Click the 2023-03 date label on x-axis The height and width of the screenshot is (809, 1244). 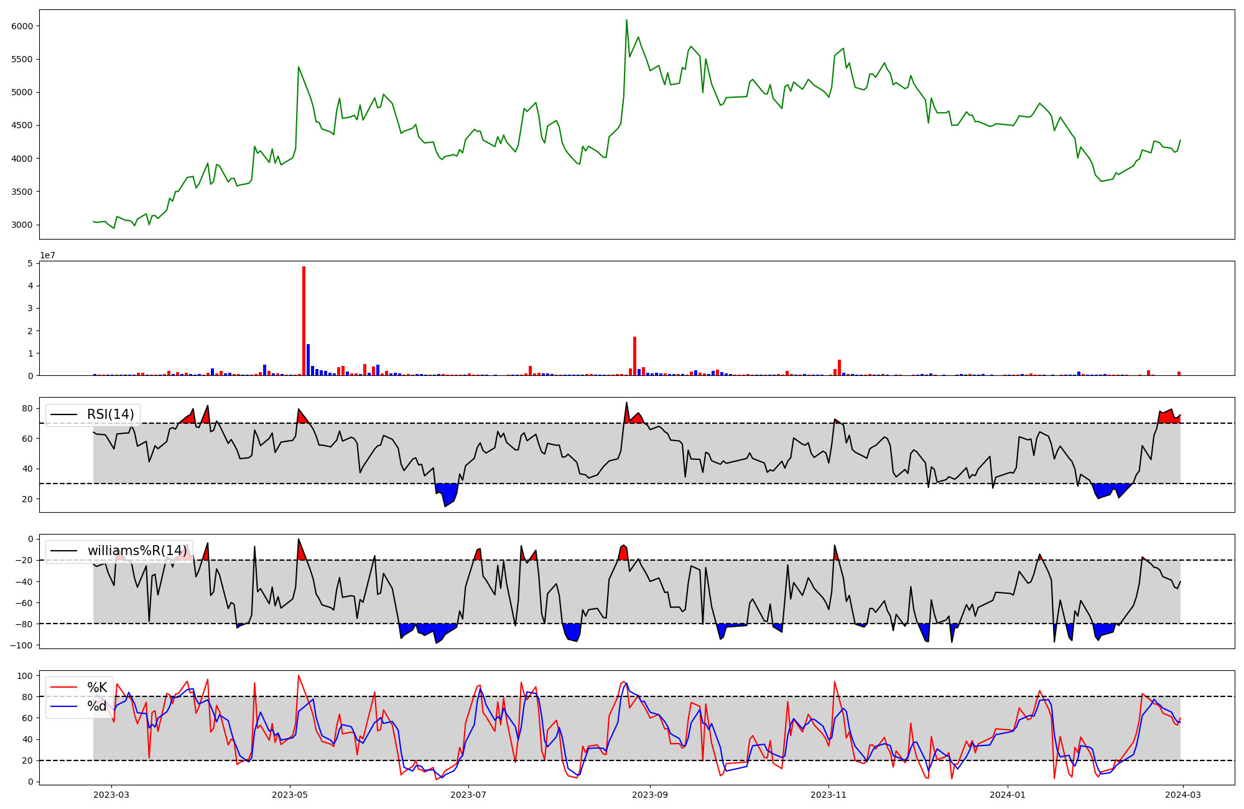tap(112, 795)
